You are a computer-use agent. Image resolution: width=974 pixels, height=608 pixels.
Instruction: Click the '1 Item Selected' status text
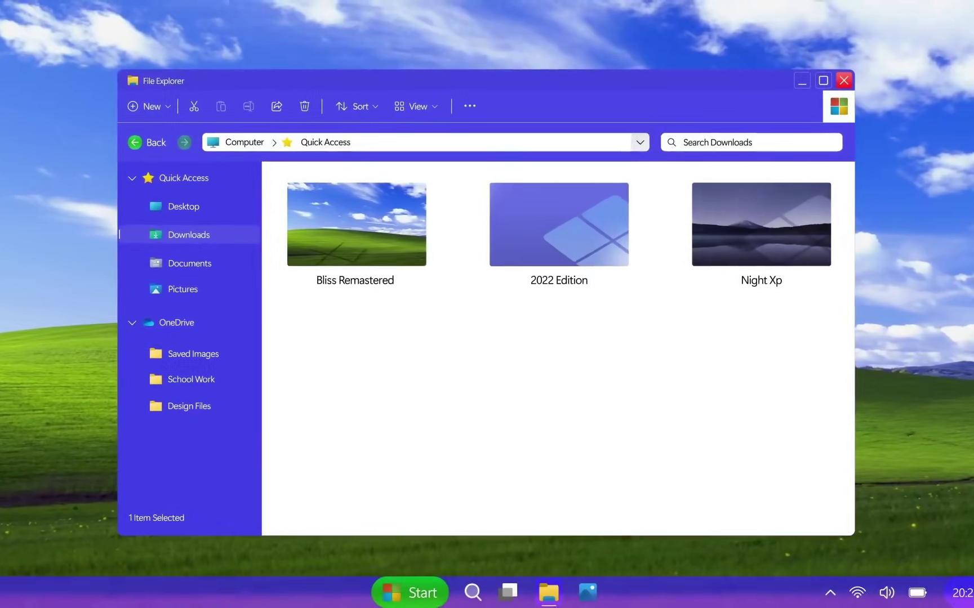157,518
